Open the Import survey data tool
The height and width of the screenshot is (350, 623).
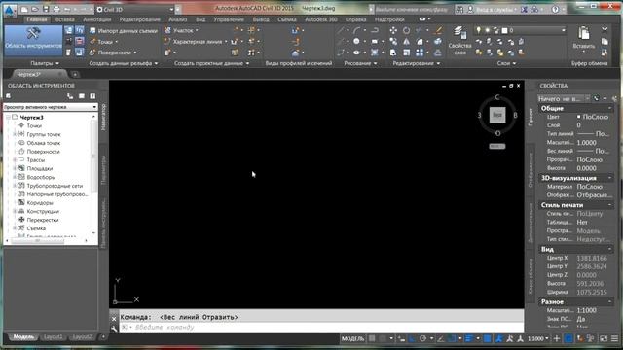(124, 30)
